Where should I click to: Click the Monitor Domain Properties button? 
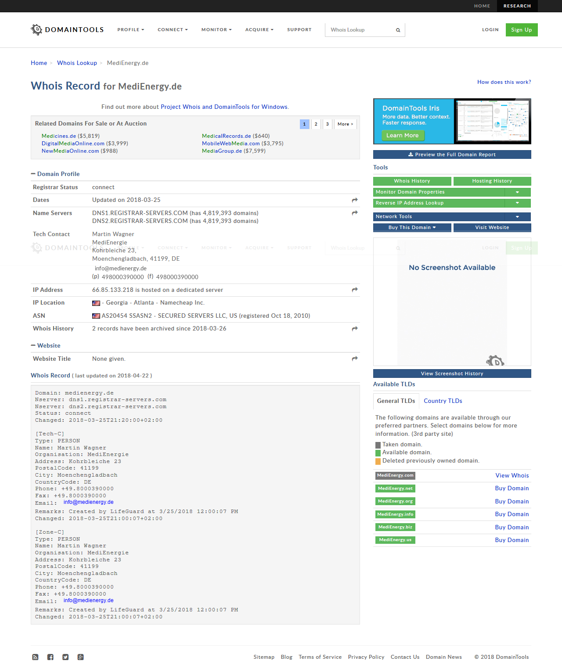click(x=439, y=192)
